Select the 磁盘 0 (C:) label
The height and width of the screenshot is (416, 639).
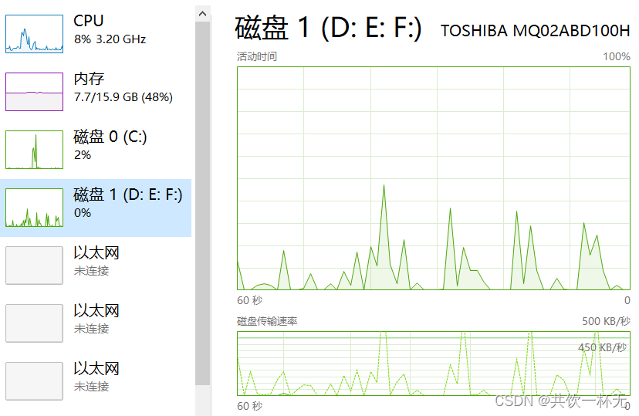[110, 137]
